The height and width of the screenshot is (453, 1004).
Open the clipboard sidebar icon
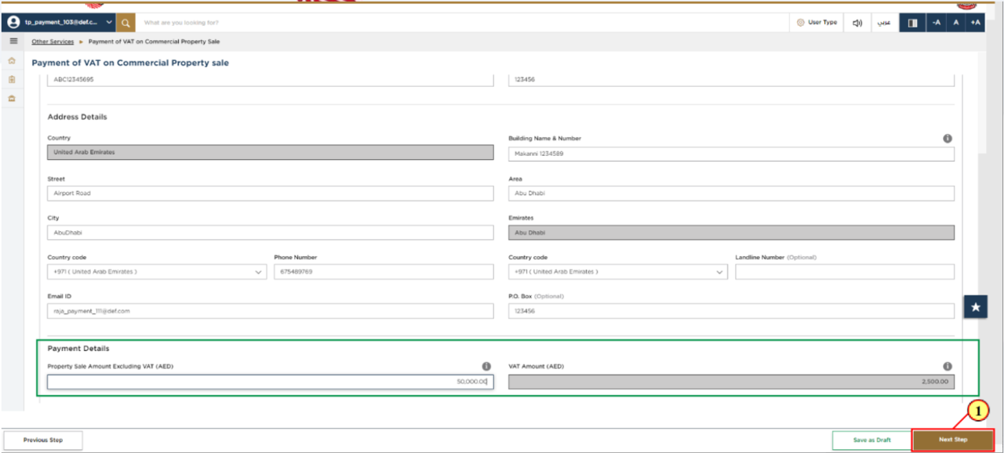point(12,79)
